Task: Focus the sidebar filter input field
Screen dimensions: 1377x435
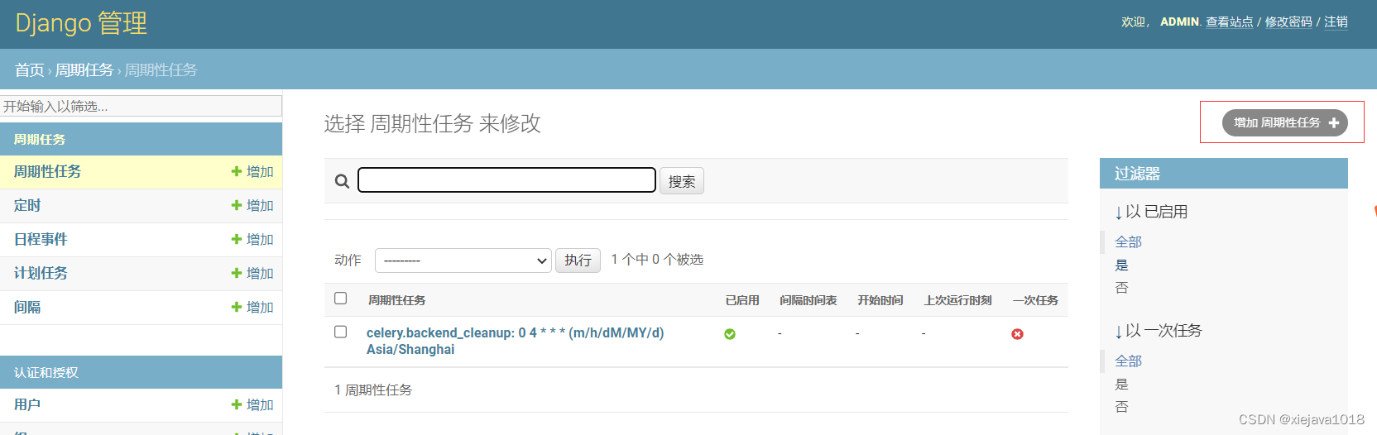Action: [x=141, y=106]
